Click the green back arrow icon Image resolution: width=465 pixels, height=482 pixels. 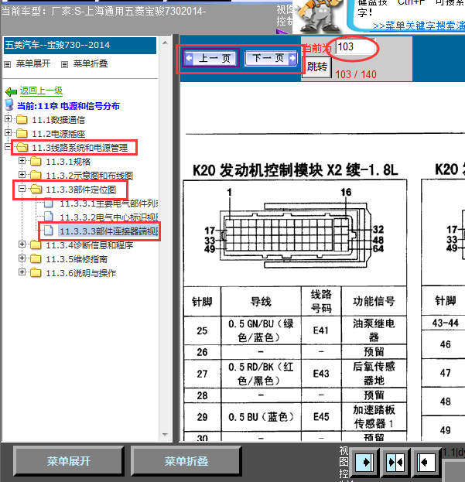pyautogui.click(x=12, y=91)
